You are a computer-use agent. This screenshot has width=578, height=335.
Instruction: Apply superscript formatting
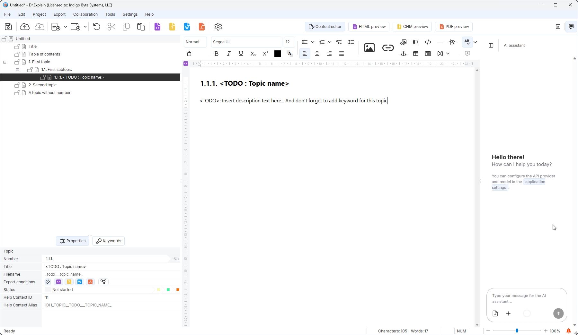(x=265, y=54)
